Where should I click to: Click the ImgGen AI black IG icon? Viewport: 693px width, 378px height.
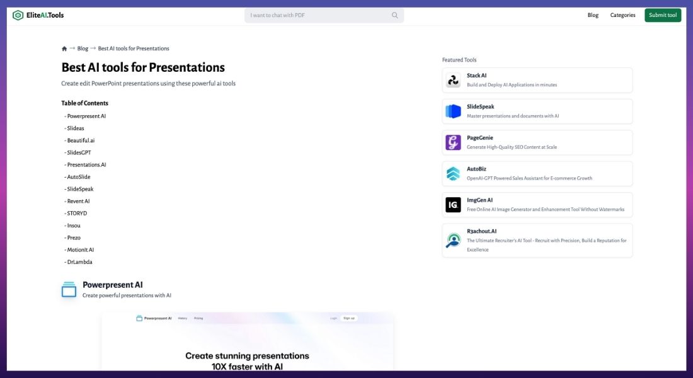click(x=453, y=205)
